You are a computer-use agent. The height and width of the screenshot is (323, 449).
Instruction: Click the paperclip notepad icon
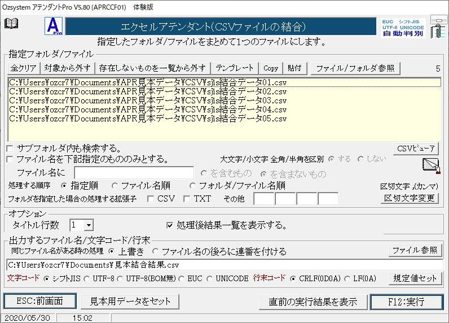[x=438, y=27]
